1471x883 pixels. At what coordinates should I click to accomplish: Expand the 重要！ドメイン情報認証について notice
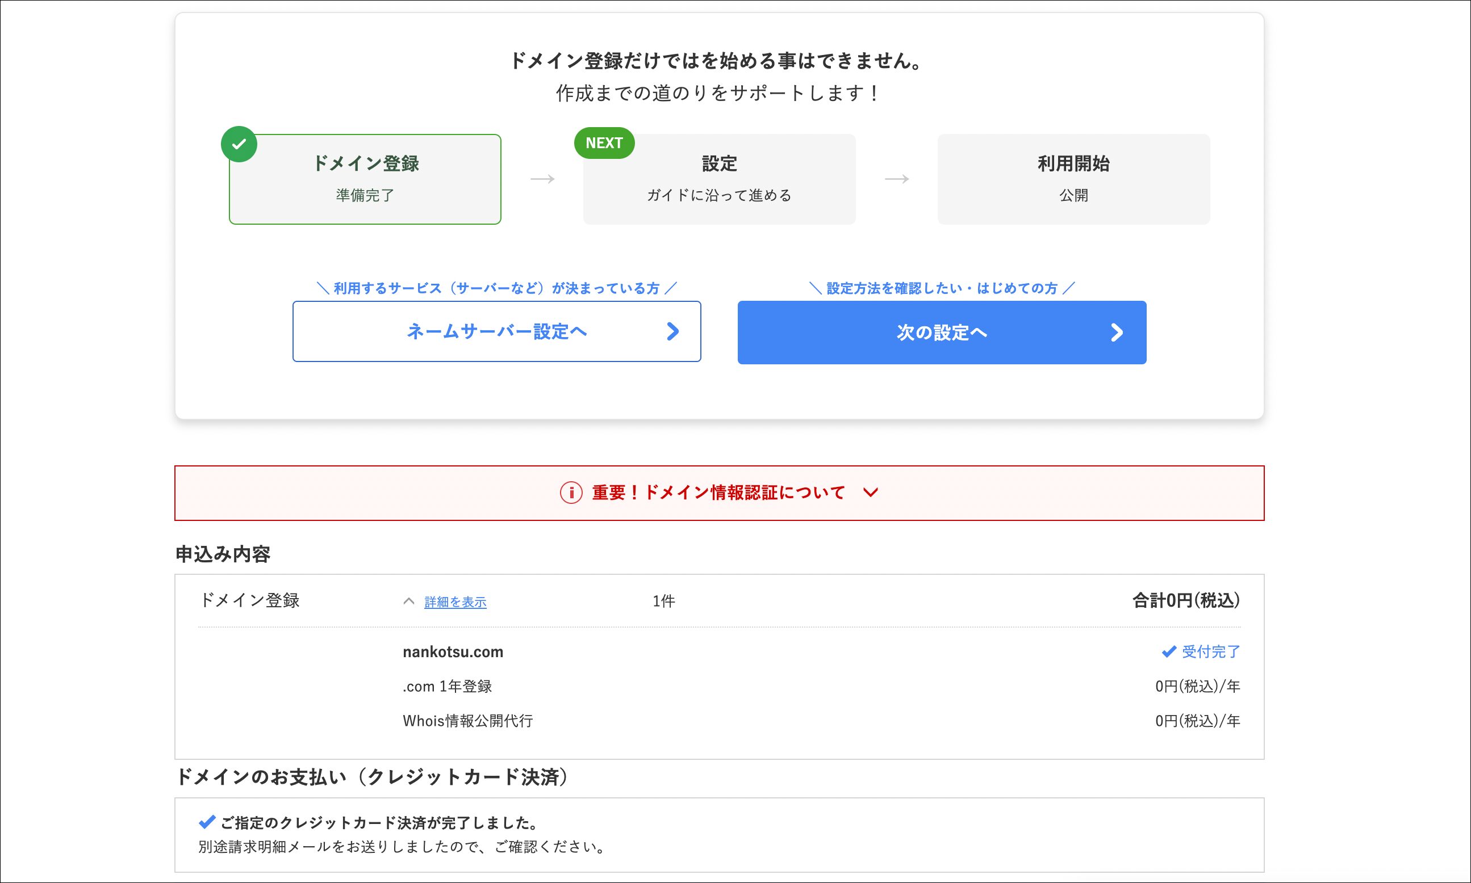coord(718,493)
